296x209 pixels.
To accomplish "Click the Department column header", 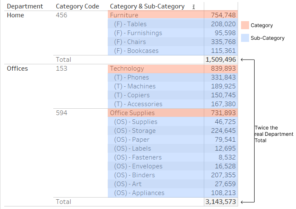I will (25, 6).
